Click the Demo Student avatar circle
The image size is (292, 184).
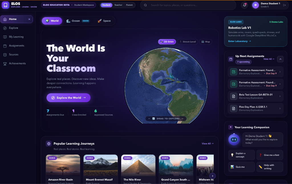255,5
